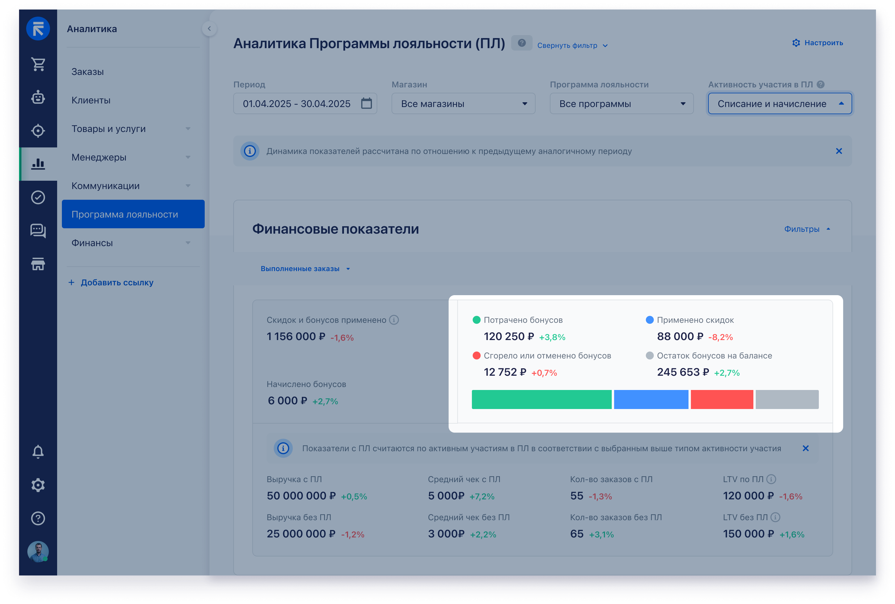This screenshot has width=895, height=604.
Task: Click the 1 156 000 ₽ value
Action: tap(296, 336)
